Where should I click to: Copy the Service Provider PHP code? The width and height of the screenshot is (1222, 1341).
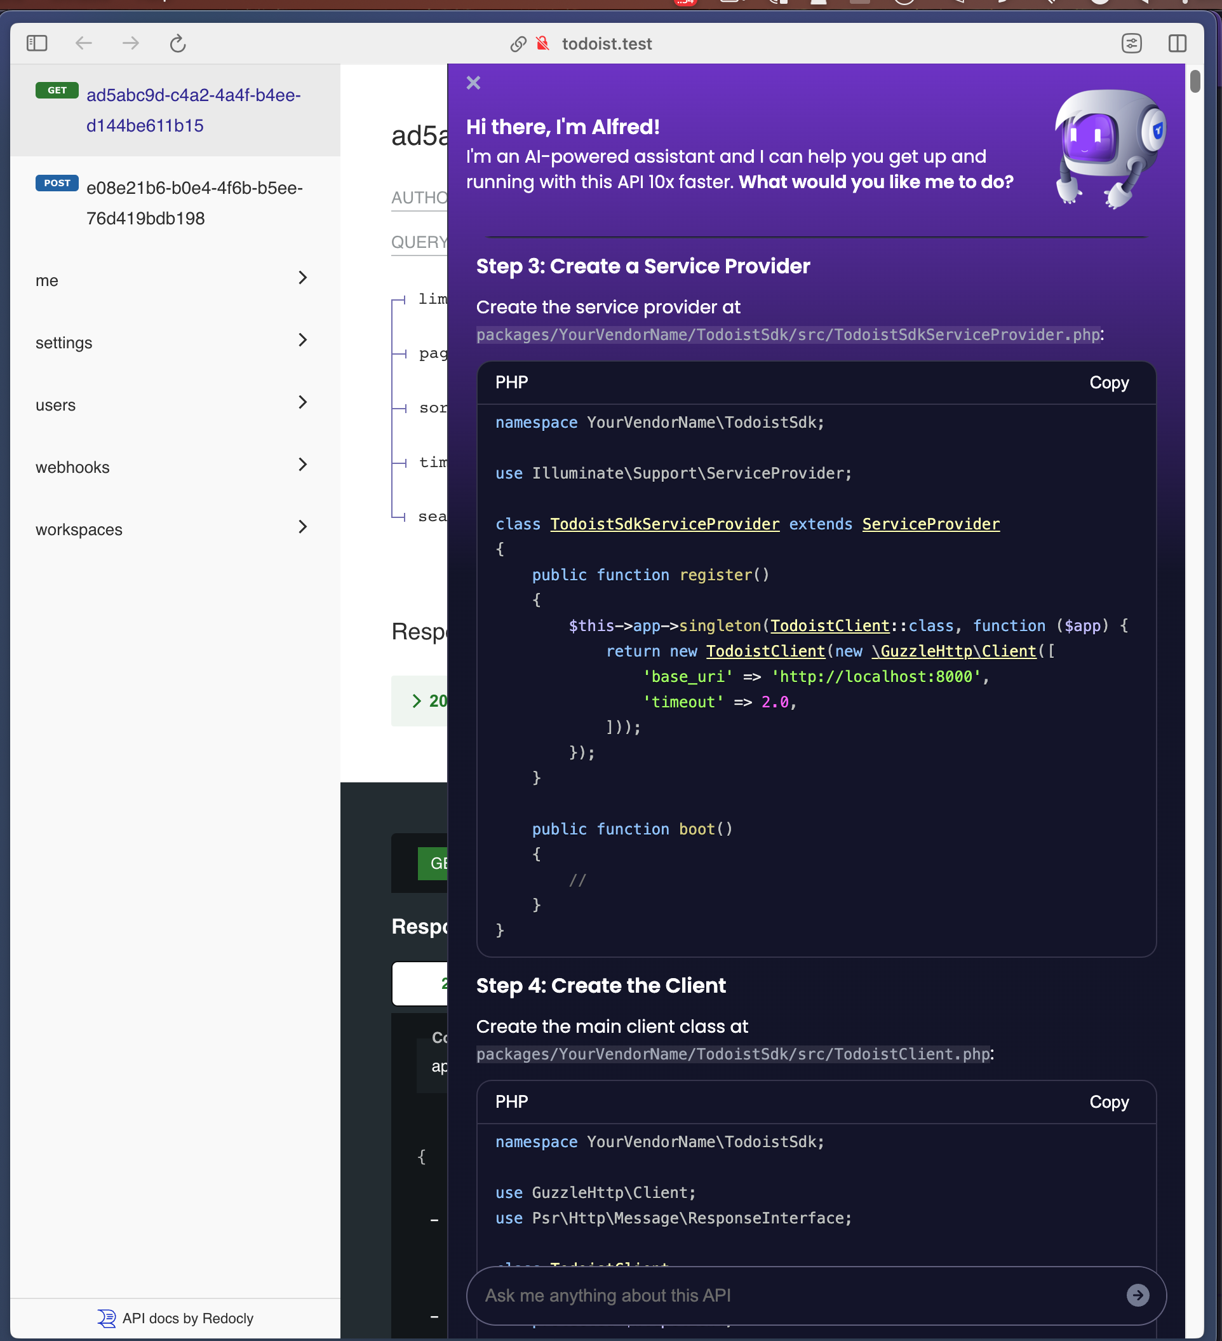click(1108, 383)
